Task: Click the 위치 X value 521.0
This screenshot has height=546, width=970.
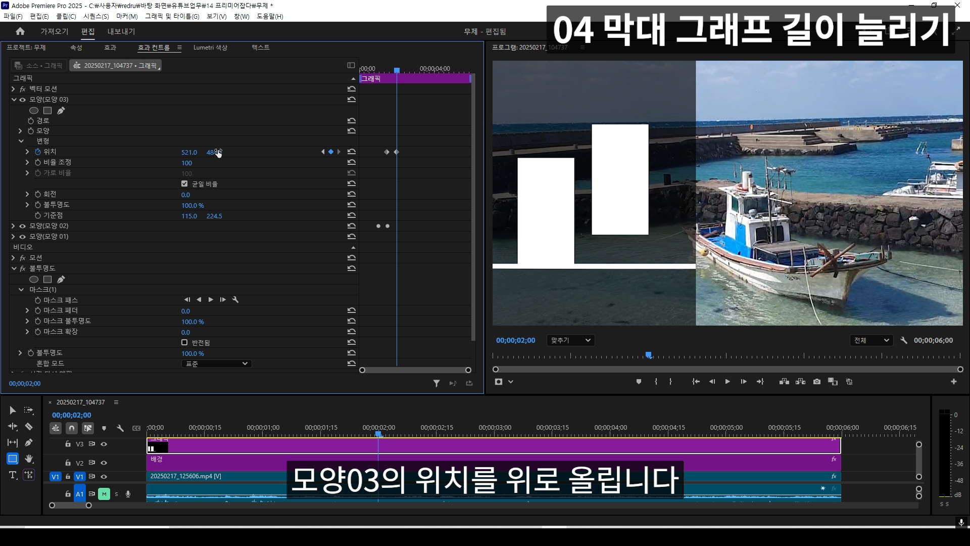Action: click(189, 152)
